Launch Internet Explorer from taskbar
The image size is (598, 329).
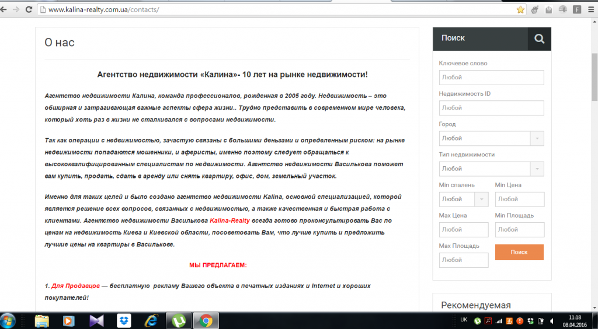point(151,321)
